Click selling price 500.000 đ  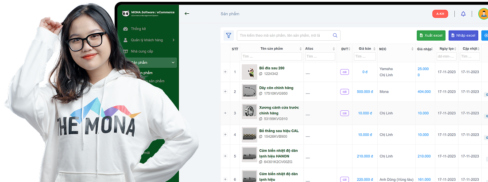[x=365, y=92]
